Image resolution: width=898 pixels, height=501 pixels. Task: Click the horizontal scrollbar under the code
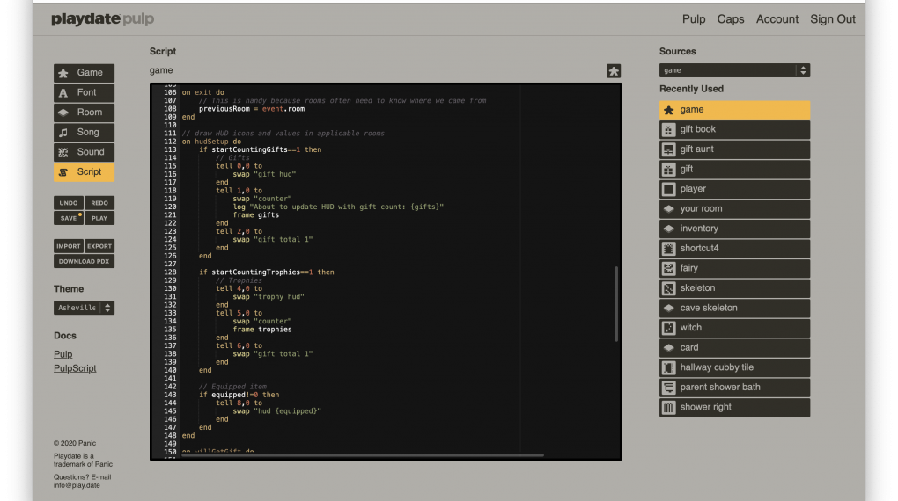361,455
